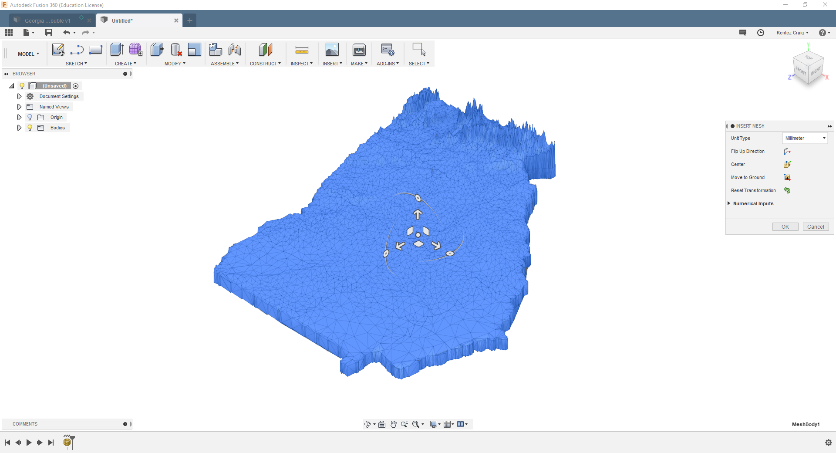
Task: Click the New Component assemble icon
Action: pyautogui.click(x=216, y=50)
